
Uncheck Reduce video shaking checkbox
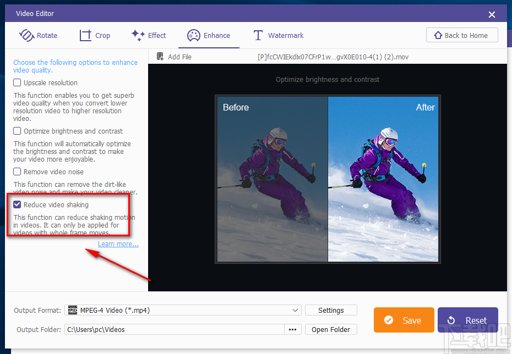point(17,204)
